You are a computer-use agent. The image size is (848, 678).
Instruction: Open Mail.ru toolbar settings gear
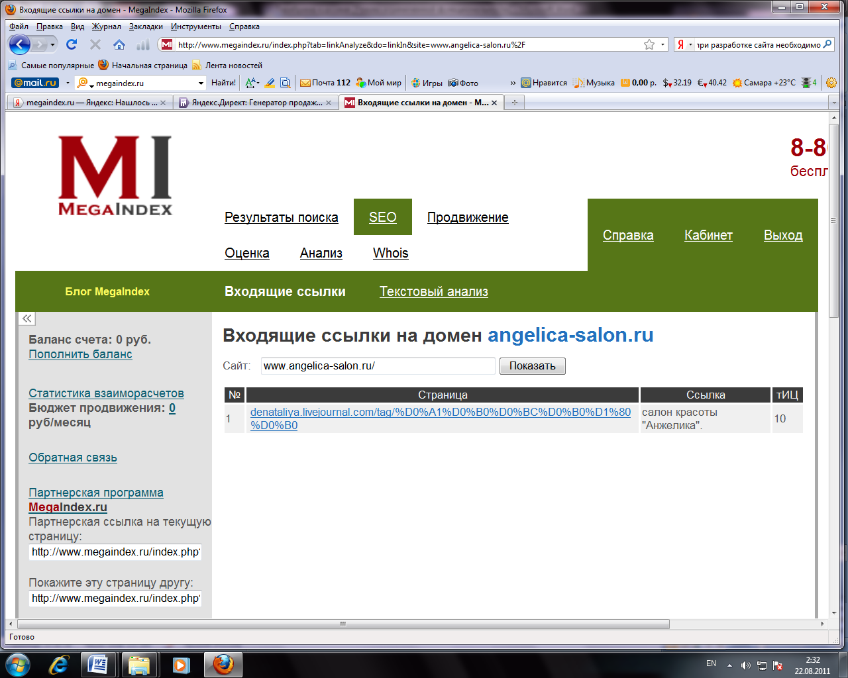coord(831,83)
